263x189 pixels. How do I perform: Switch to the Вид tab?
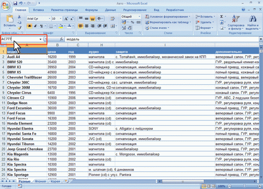click(x=157, y=10)
